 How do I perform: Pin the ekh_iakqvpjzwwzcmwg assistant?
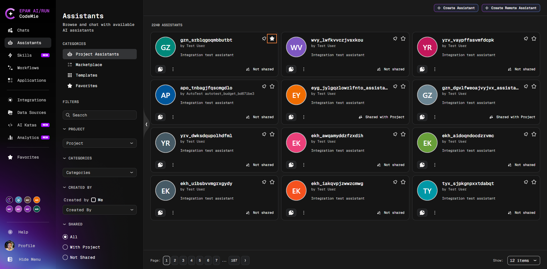pos(395,182)
